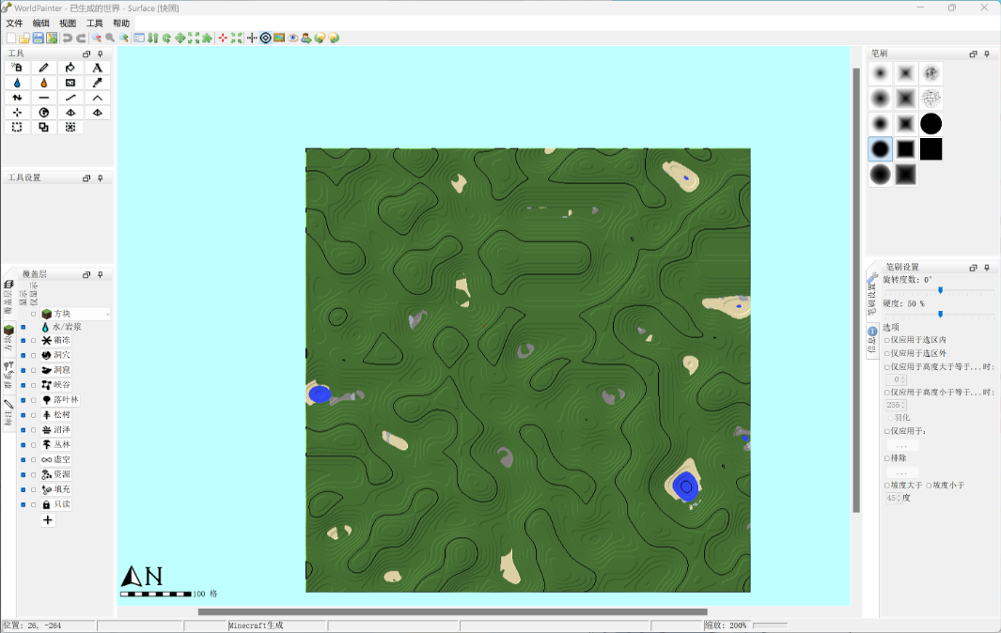Select the text stamp tool (A icon)
Viewport: 1001px width, 633px height.
pyautogui.click(x=96, y=67)
